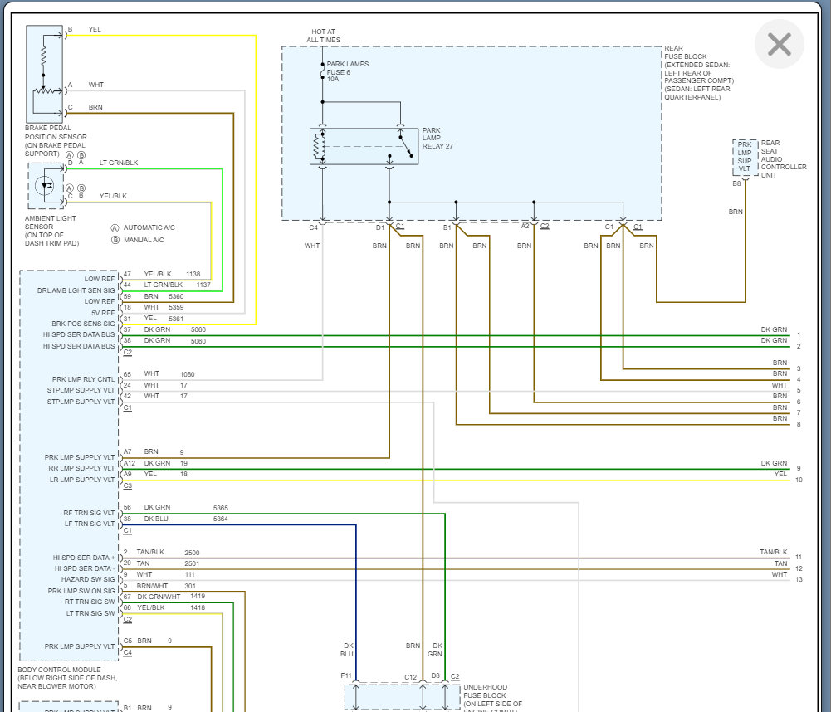Click circuit number 1080 on WHT wire
Screen dimensions: 831x712
click(187, 374)
